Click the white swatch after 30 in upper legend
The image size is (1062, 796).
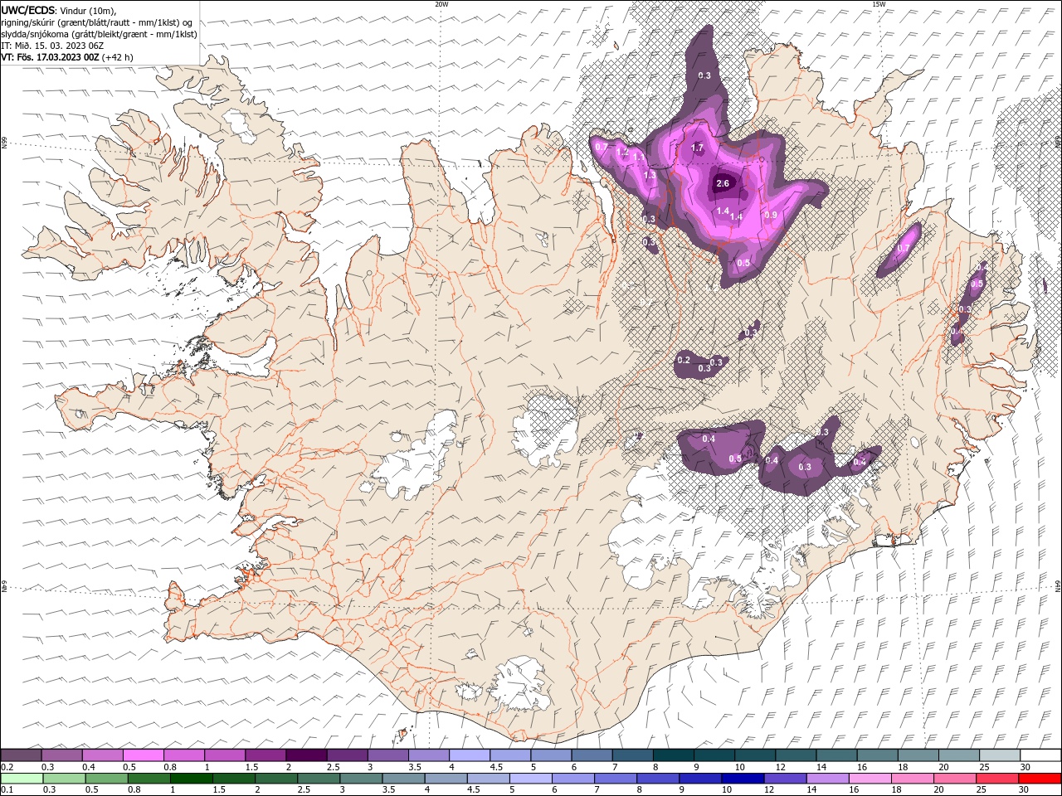pyautogui.click(x=1040, y=755)
